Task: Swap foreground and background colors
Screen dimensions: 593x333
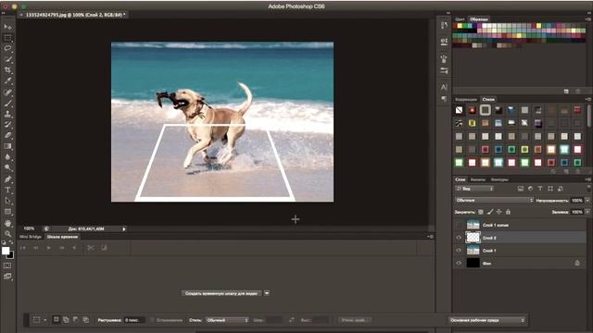Action: (x=11, y=242)
